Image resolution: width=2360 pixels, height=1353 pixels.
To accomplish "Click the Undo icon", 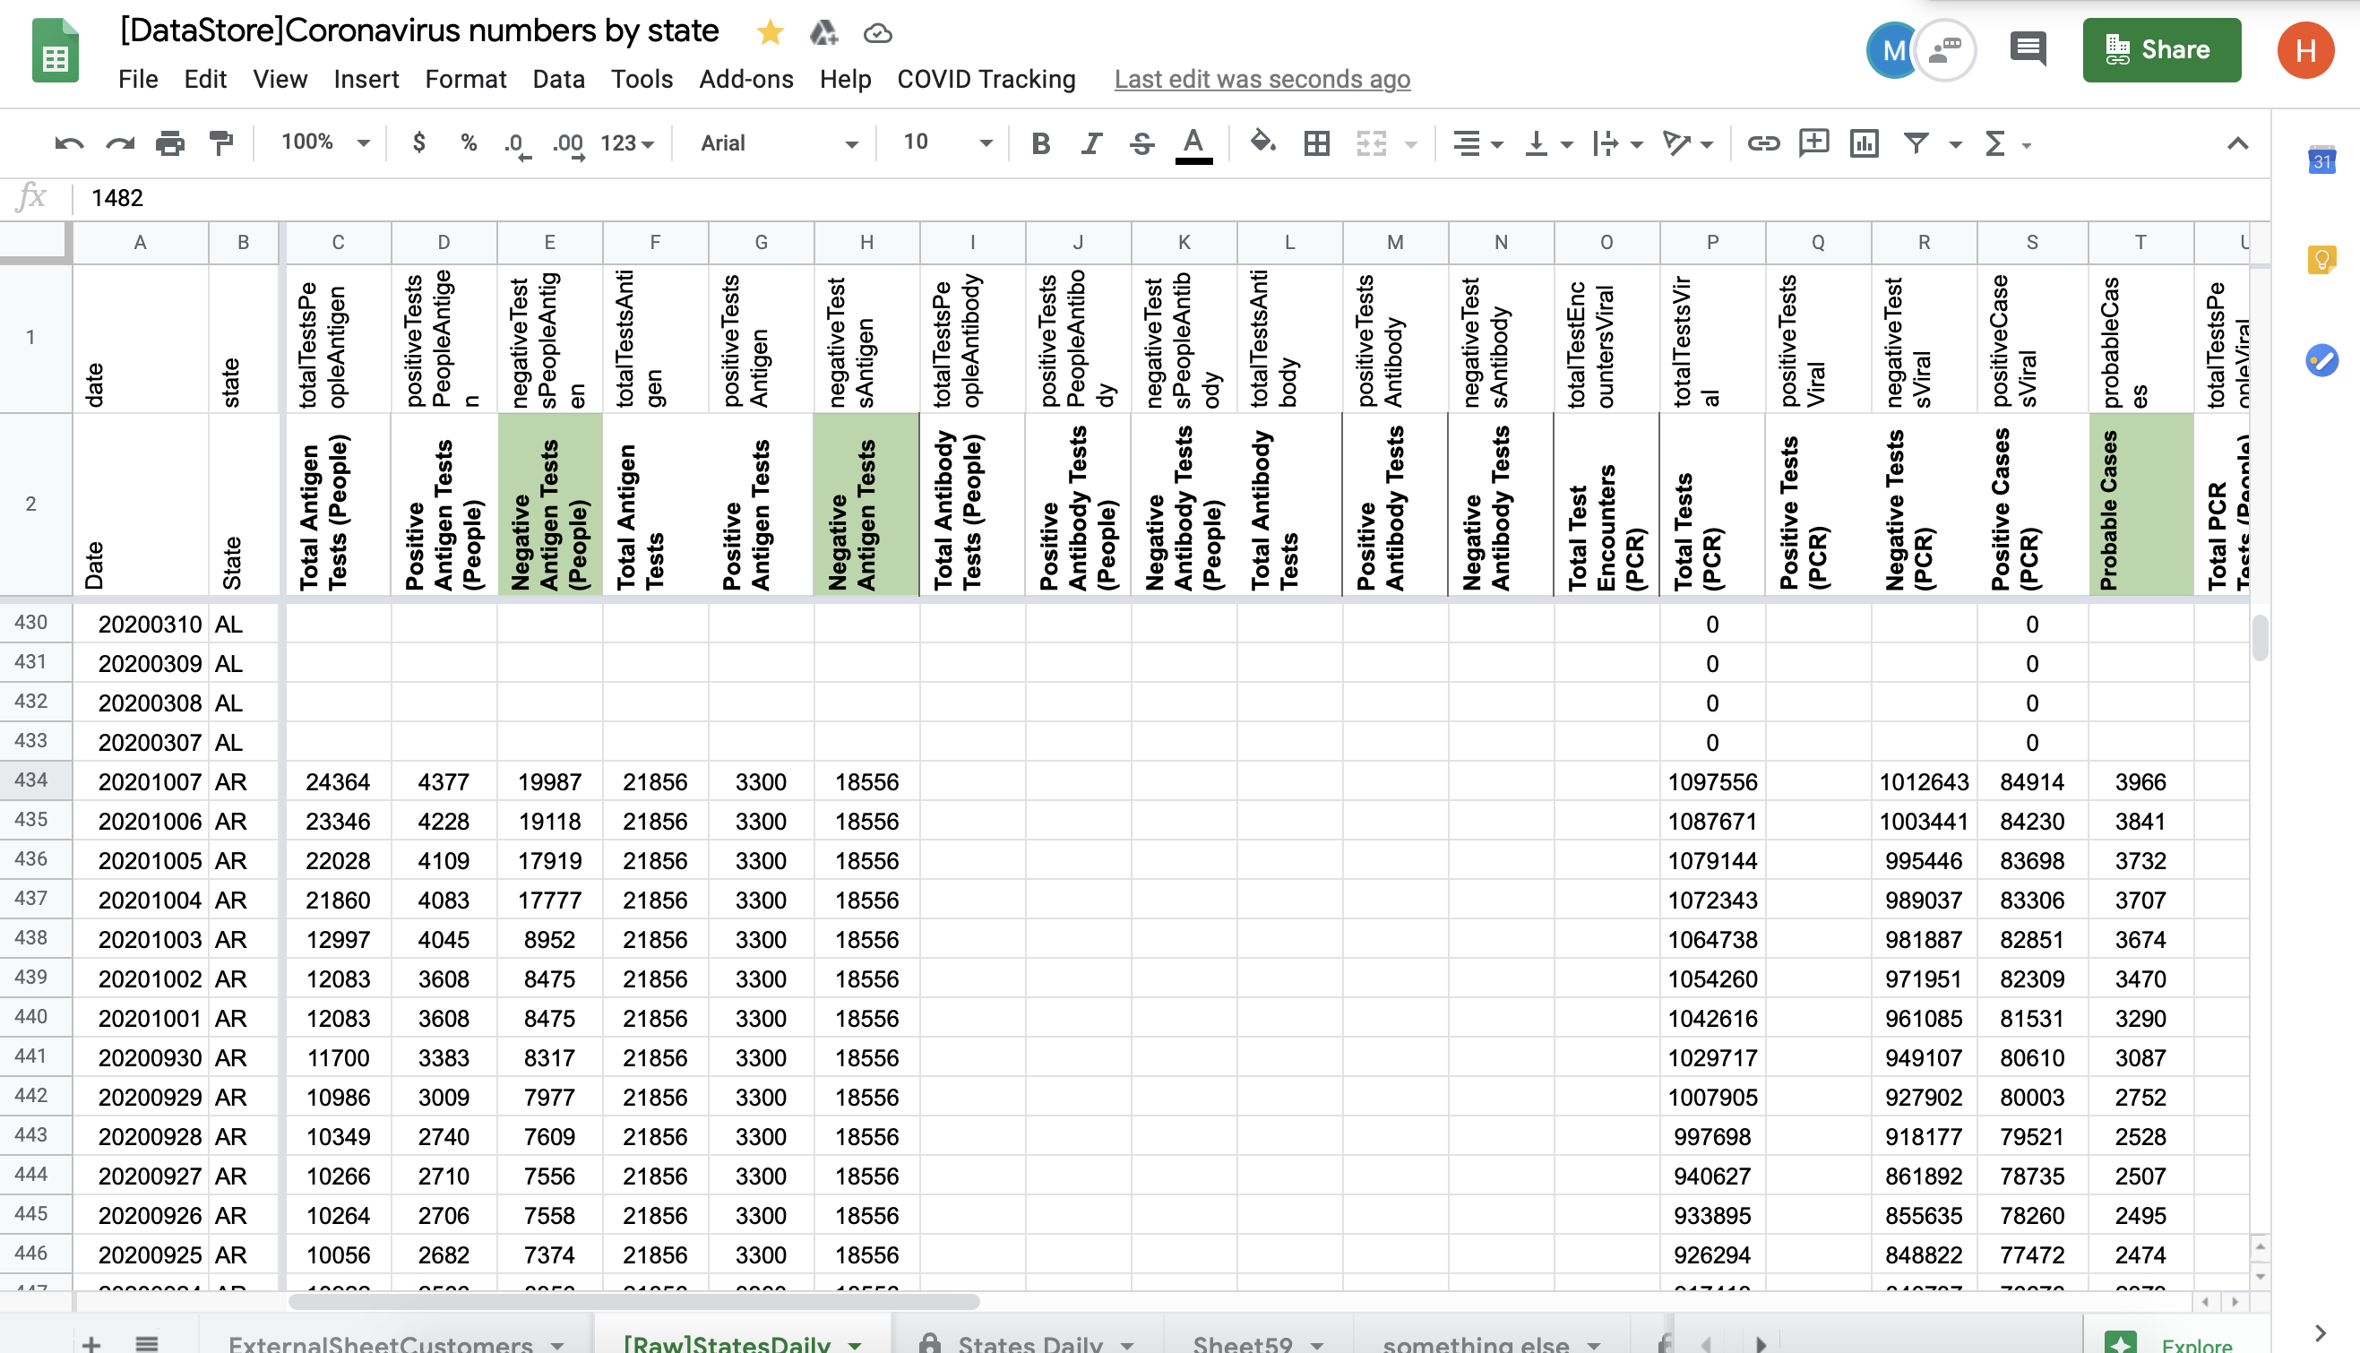I will pyautogui.click(x=69, y=143).
